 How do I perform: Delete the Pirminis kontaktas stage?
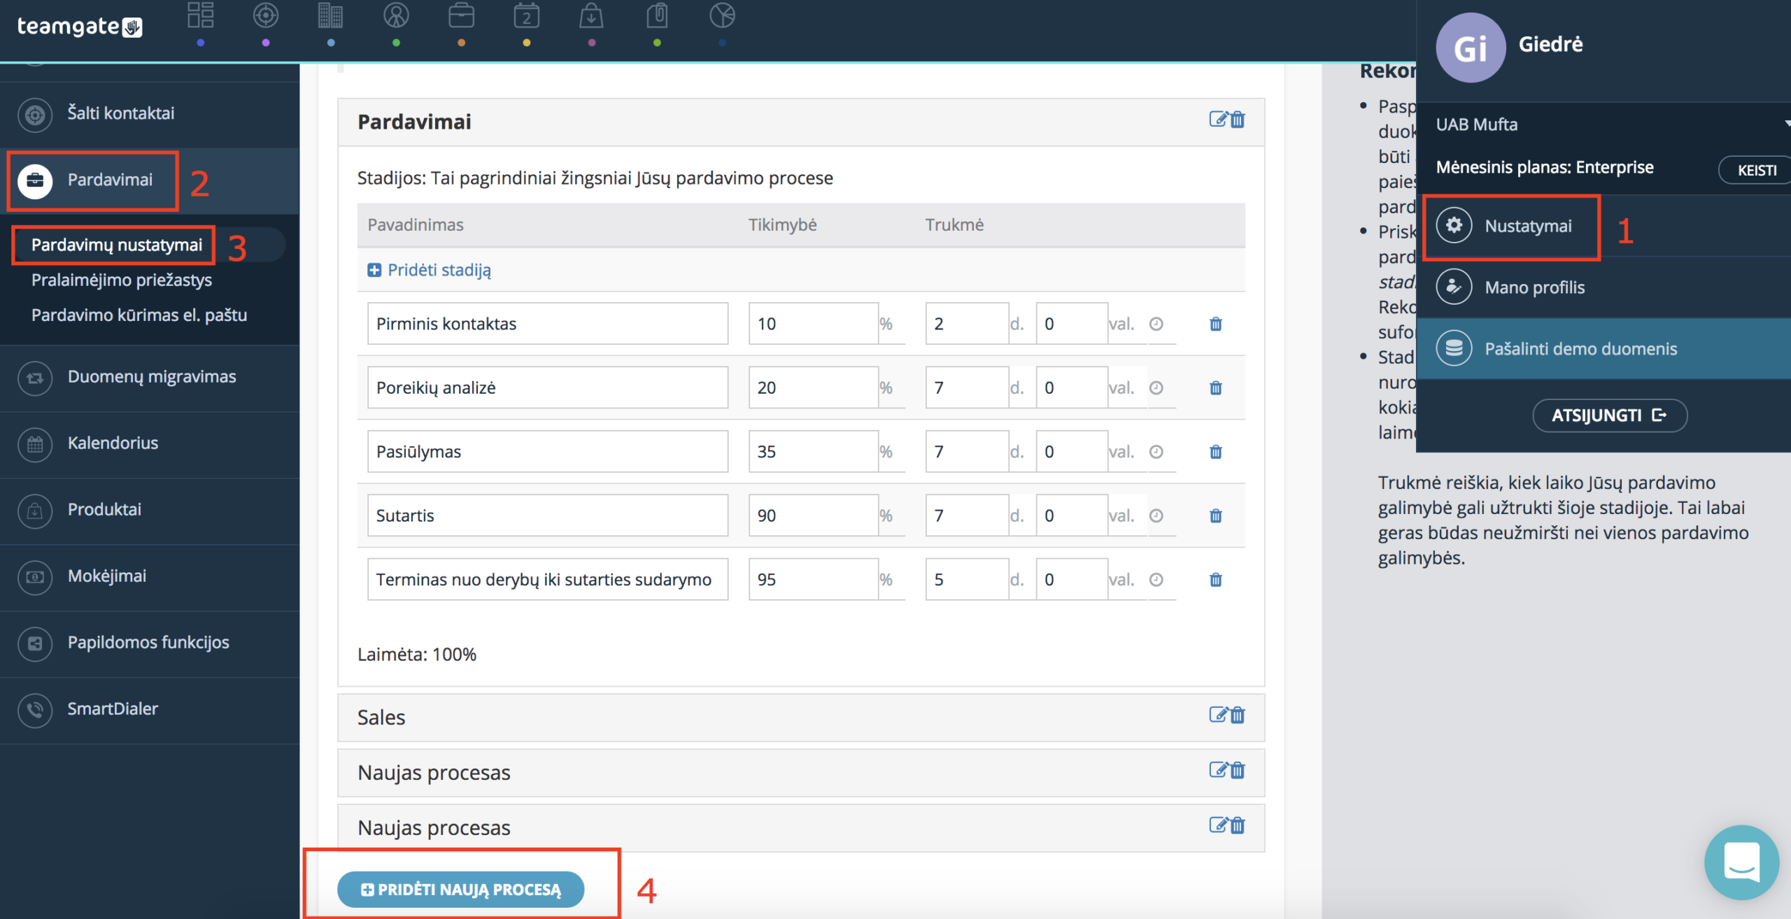pyautogui.click(x=1216, y=324)
